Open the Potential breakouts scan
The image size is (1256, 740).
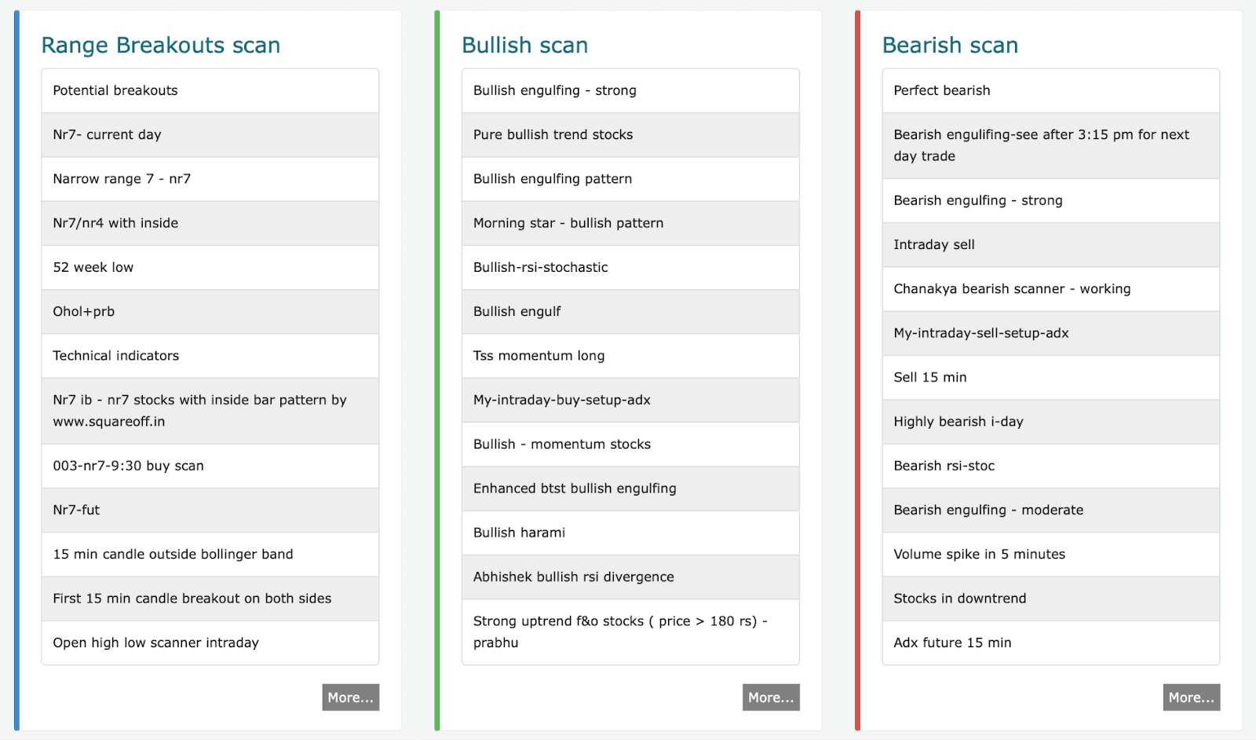point(210,90)
